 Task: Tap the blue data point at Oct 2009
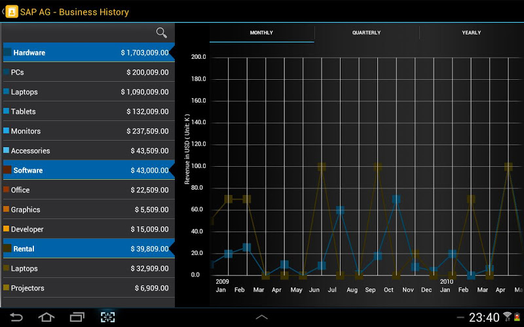pos(396,199)
